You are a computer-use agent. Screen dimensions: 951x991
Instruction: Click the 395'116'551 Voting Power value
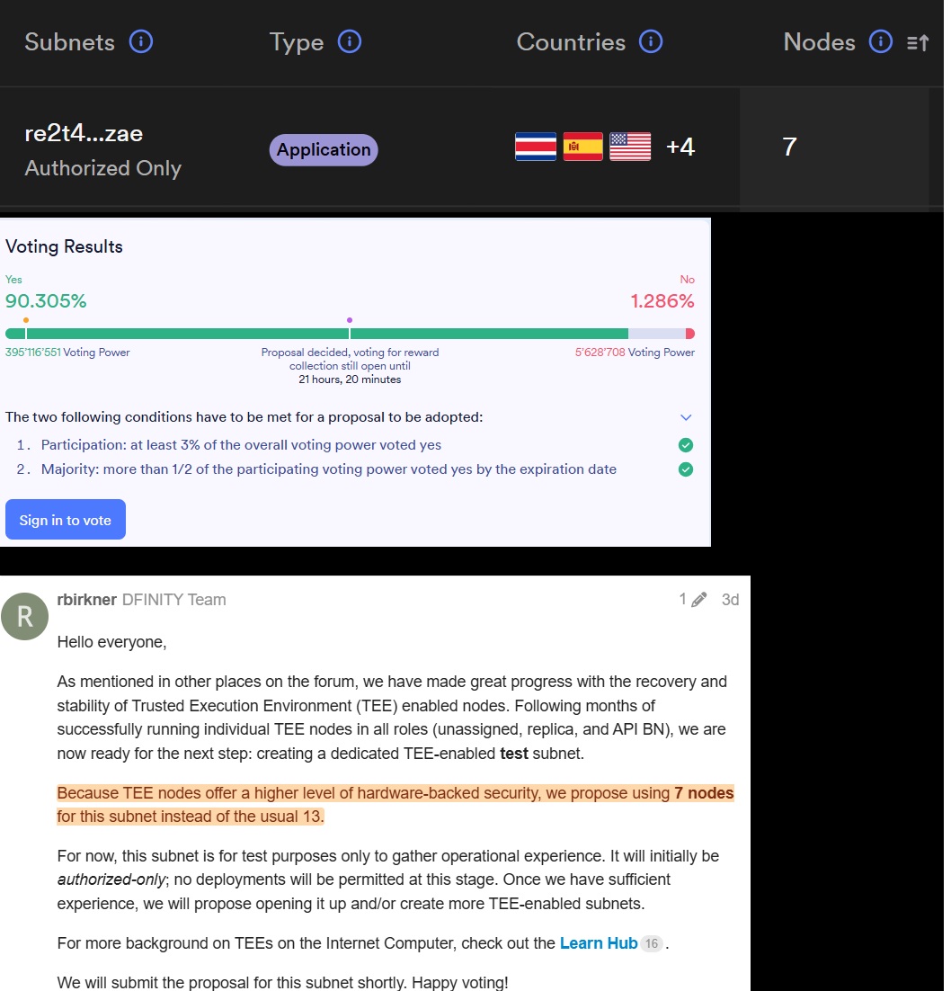[x=67, y=352]
